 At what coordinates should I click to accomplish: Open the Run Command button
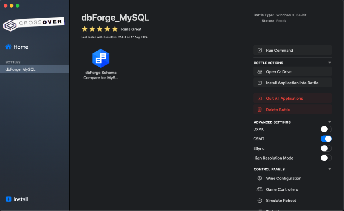click(292, 50)
